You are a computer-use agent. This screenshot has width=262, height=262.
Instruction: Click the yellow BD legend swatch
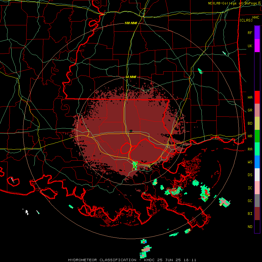[x=257, y=123]
